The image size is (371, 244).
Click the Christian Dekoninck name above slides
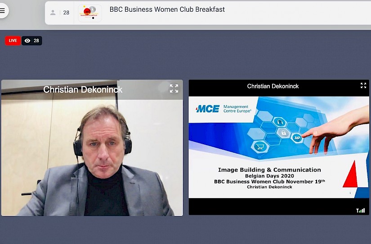pos(273,86)
